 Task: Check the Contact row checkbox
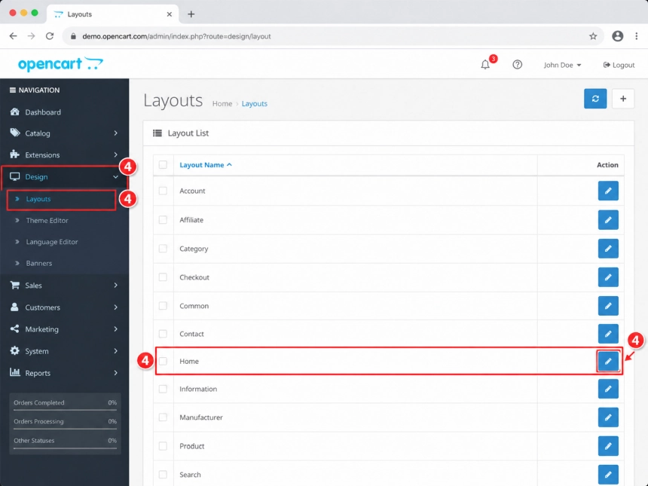click(163, 334)
